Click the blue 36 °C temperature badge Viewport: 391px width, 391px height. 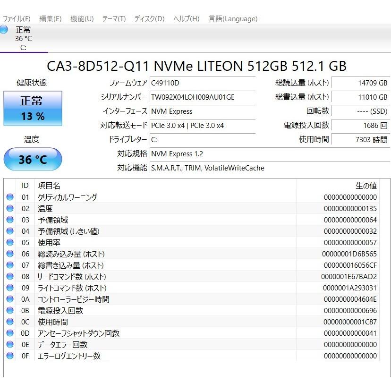coord(32,159)
